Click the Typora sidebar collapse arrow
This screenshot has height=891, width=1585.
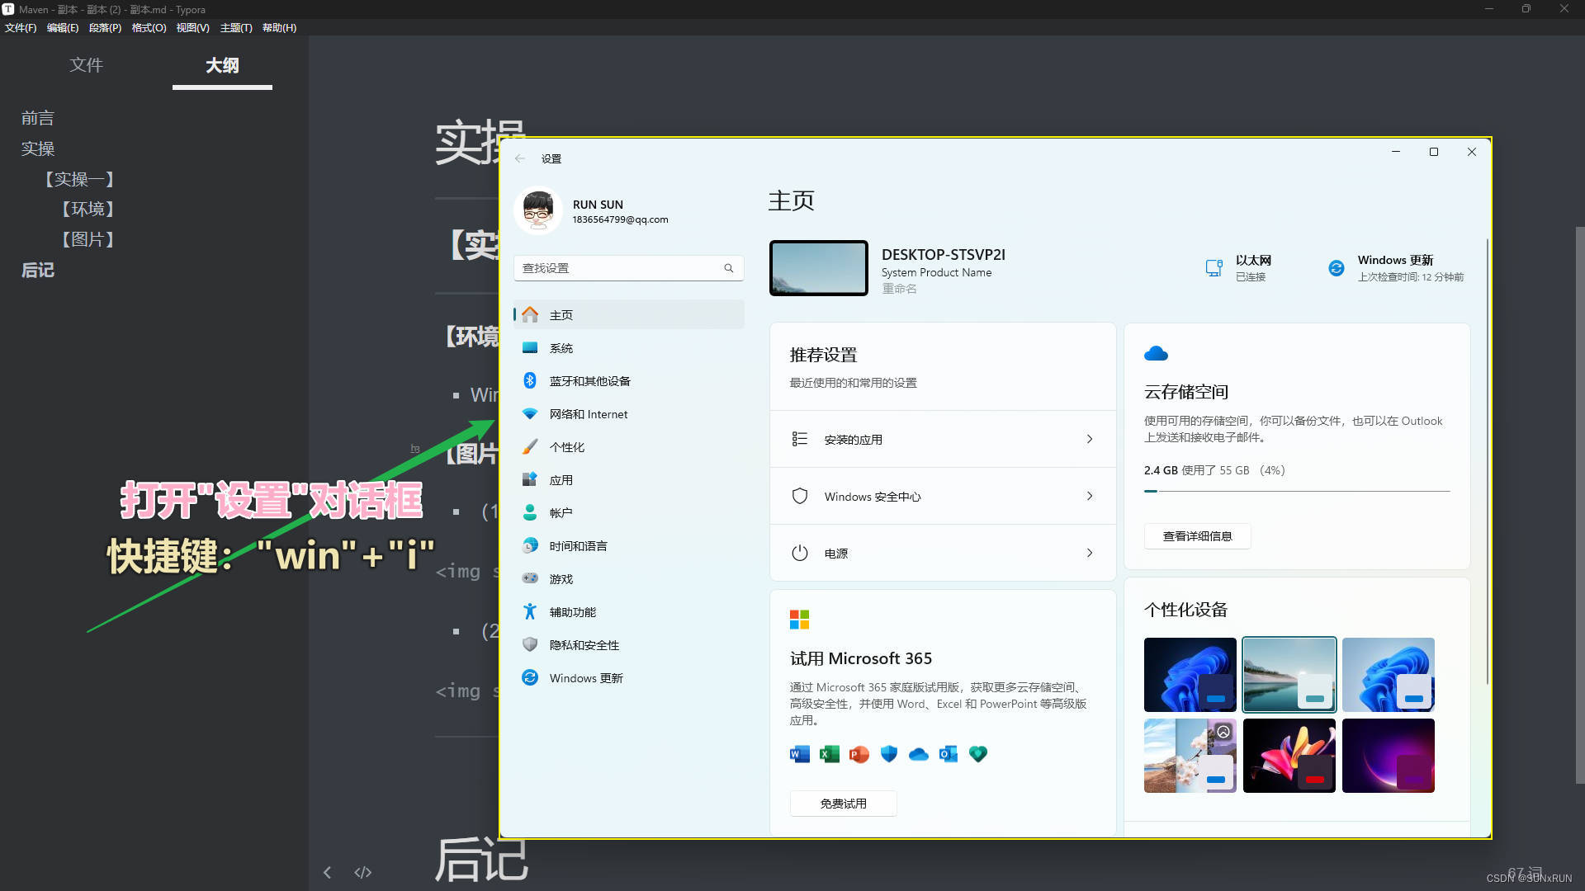pyautogui.click(x=327, y=872)
